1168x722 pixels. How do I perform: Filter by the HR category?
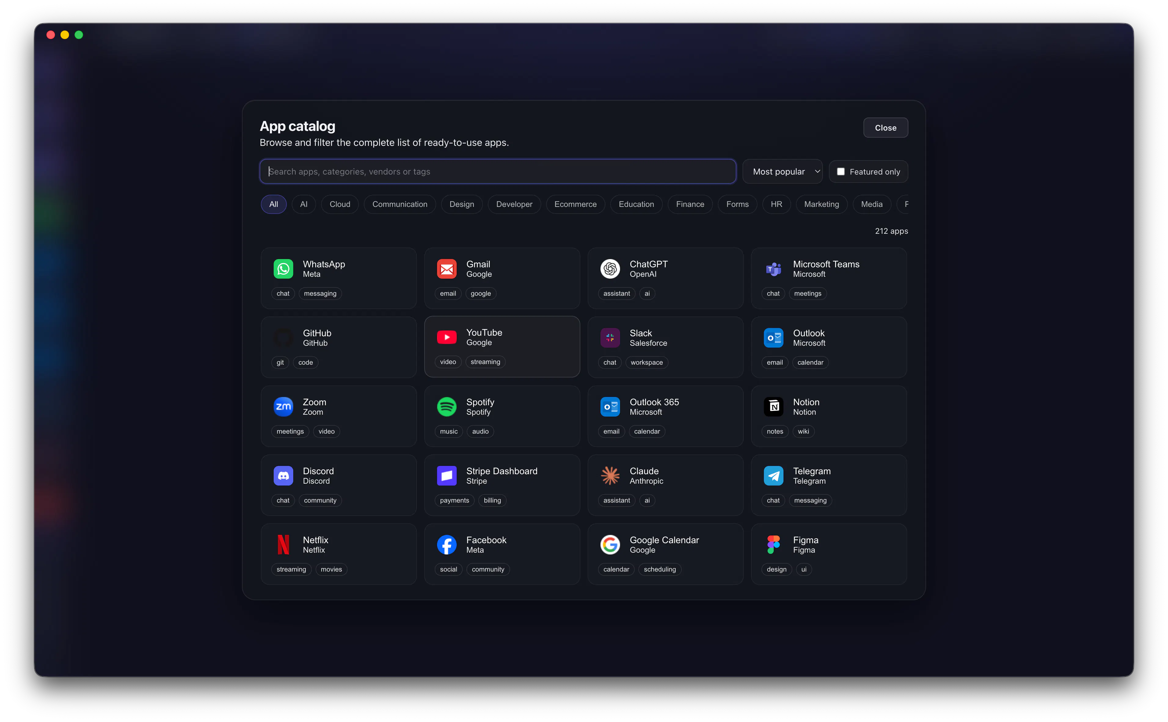click(x=776, y=204)
